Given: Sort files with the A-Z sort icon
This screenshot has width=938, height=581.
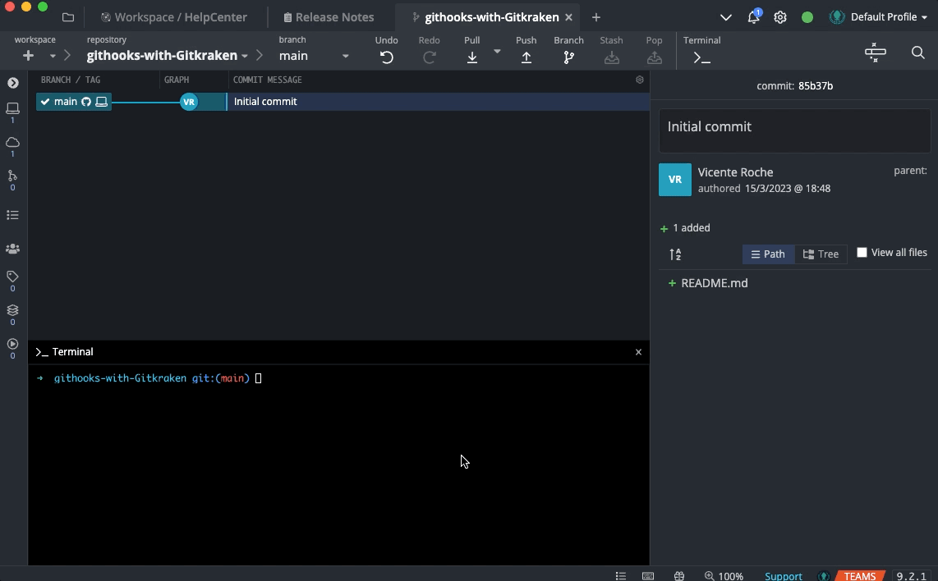Looking at the screenshot, I should point(675,254).
